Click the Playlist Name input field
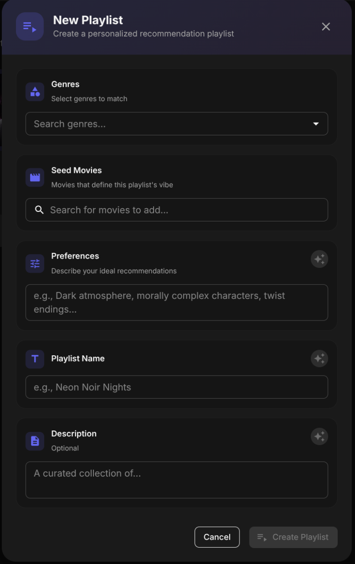Viewport: 355px width, 564px height. coord(177,387)
